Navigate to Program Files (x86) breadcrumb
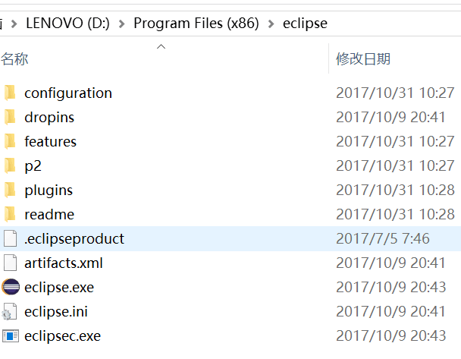Screen dimensions: 461x359 196,24
